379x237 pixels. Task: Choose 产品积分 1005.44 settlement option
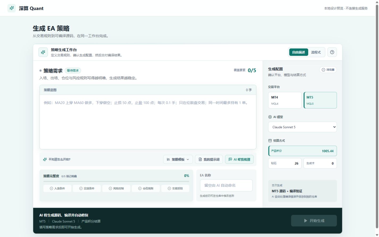pyautogui.click(x=302, y=151)
